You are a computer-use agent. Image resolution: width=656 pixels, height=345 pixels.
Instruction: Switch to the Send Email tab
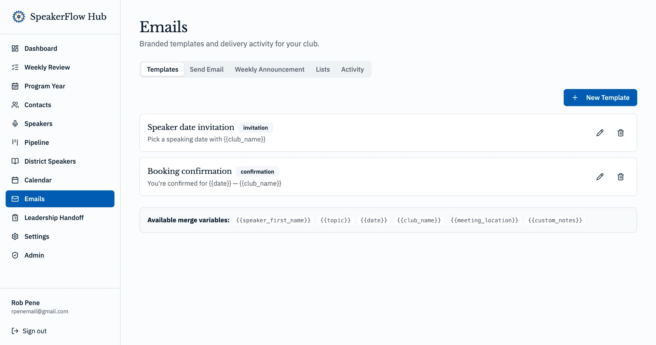coord(207,69)
